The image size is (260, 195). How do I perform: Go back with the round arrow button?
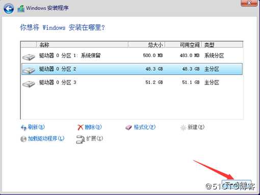(x=9, y=9)
